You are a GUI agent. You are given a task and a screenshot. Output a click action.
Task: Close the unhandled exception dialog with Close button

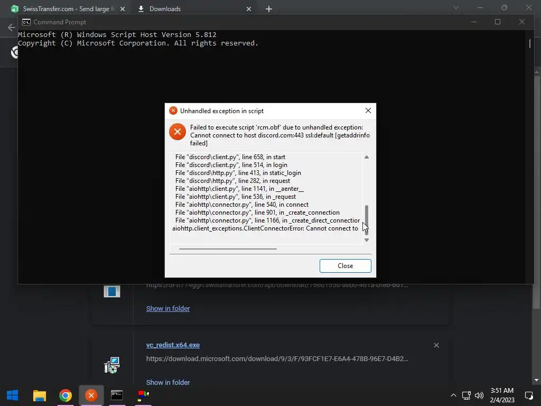point(345,266)
